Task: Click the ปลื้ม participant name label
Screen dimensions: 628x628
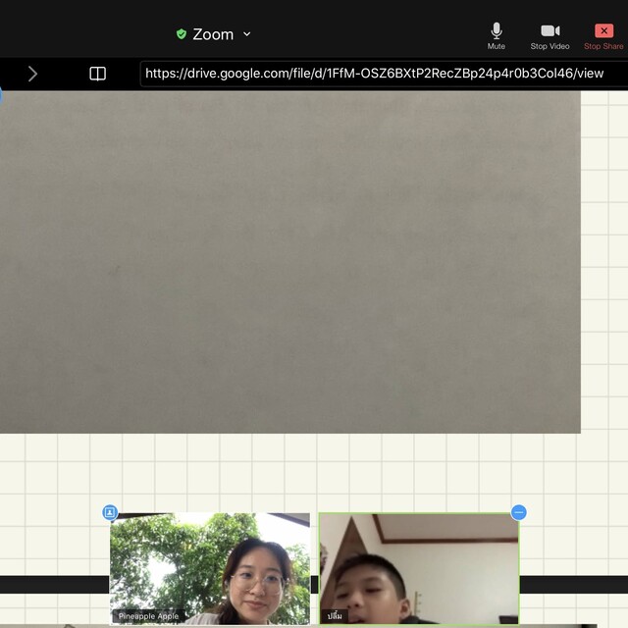Action: (x=335, y=616)
